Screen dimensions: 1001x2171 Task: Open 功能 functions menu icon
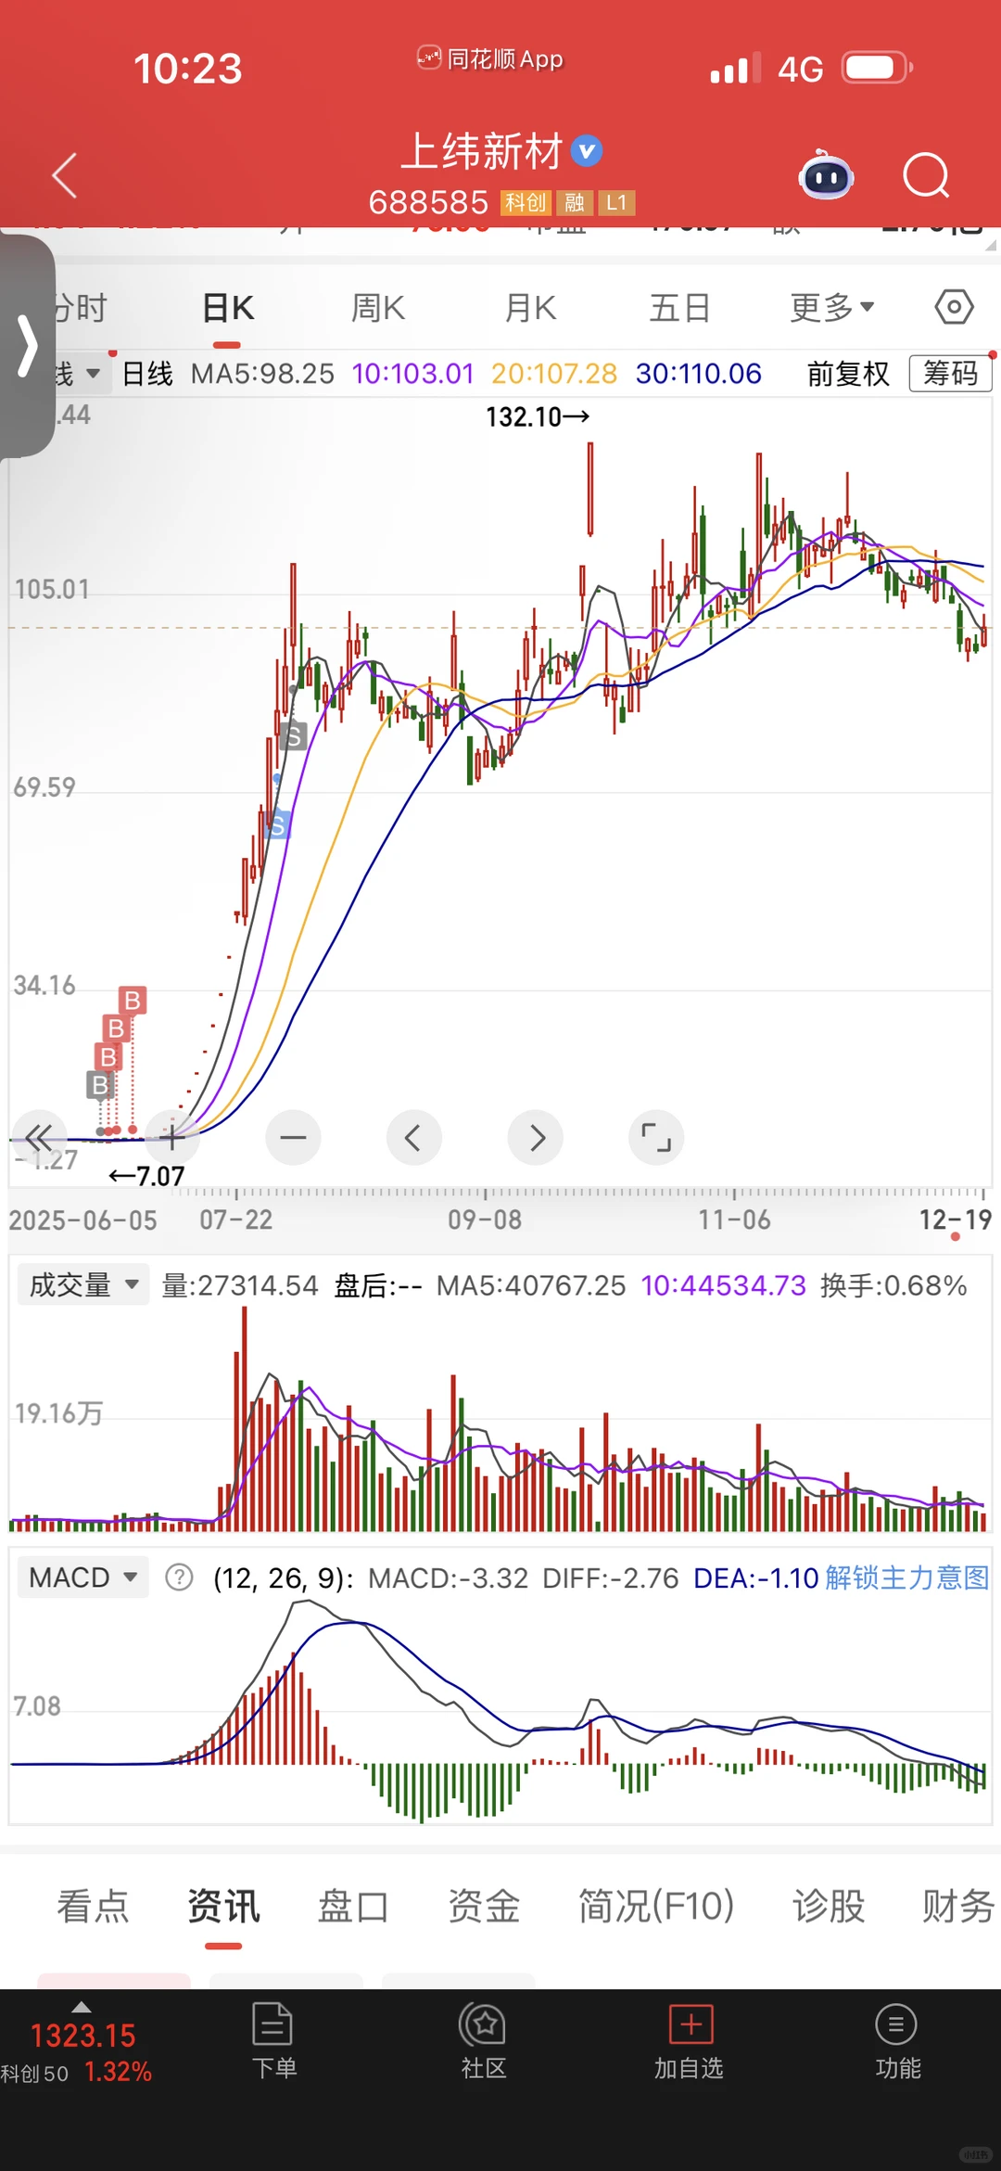(x=897, y=2040)
